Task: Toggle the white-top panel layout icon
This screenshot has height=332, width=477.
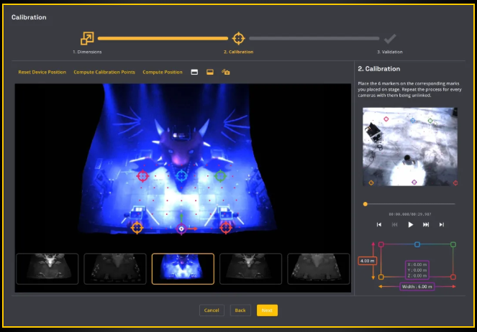Action: 194,72
